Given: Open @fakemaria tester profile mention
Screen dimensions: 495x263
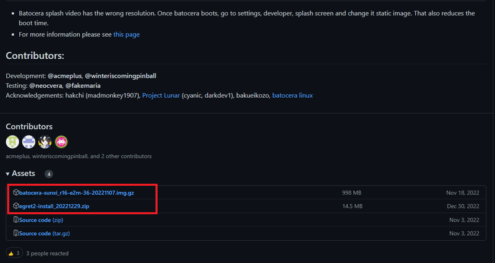Looking at the screenshot, I should click(83, 85).
